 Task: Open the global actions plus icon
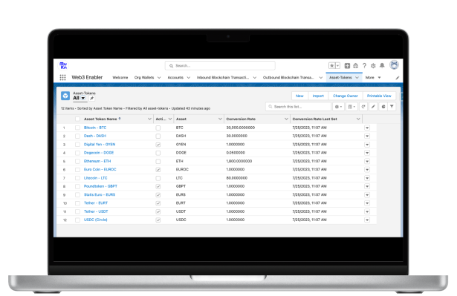[347, 66]
